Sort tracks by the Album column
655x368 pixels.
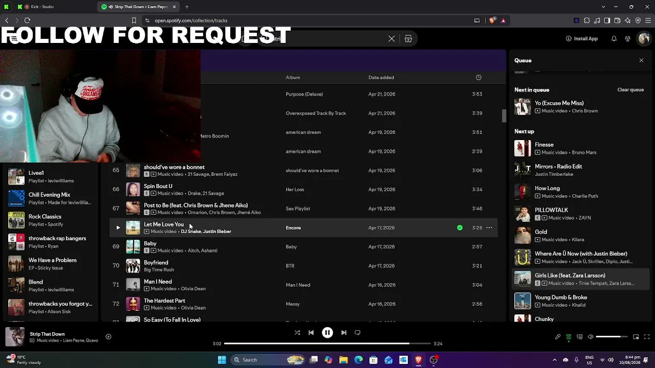(293, 78)
